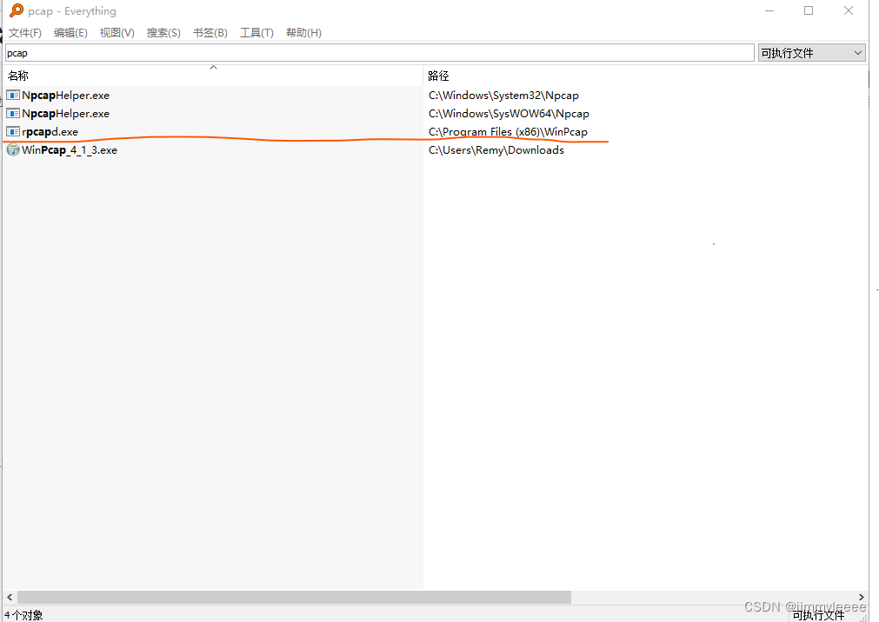The image size is (879, 622).
Task: Select NpcapHelper.exe in SysWOW64\Npcap row
Action: (x=65, y=113)
